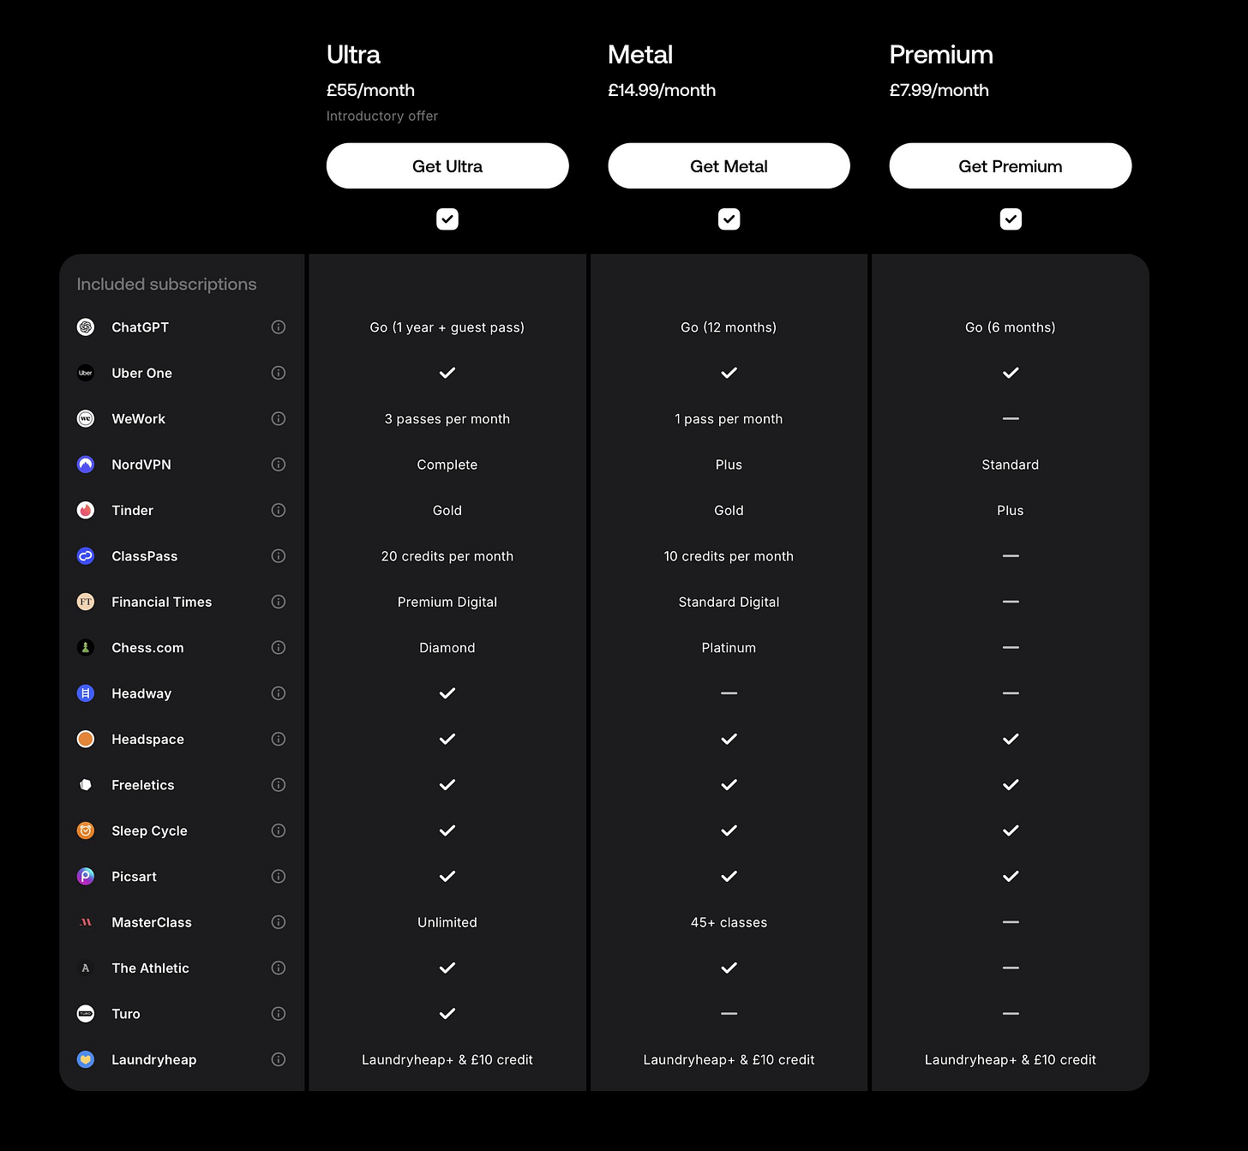Open info icon beside Financial Times
Viewport: 1248px width, 1151px height.
(x=279, y=602)
